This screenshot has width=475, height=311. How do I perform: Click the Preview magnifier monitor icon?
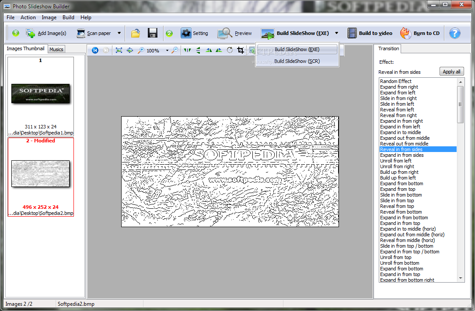(x=224, y=33)
